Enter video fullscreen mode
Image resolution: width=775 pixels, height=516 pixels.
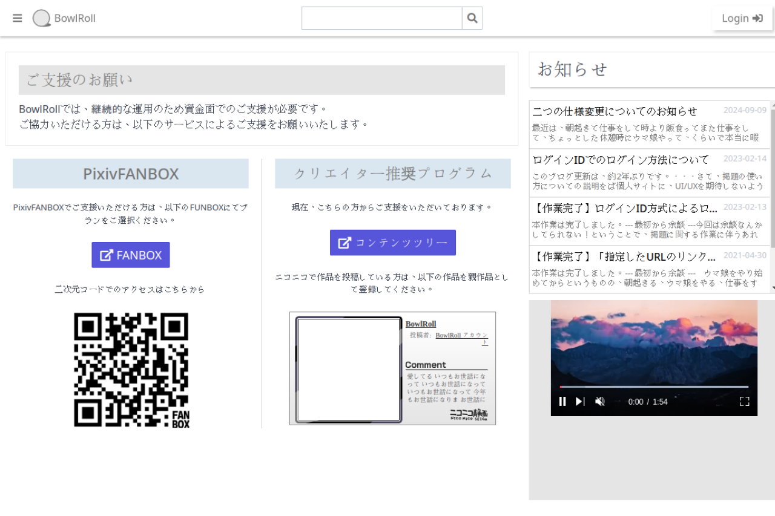point(745,401)
